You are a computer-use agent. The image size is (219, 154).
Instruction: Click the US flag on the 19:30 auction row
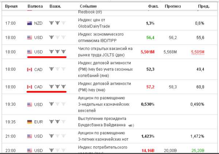(30, 105)
